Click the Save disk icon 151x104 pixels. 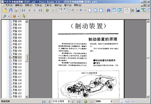pos(11,10)
